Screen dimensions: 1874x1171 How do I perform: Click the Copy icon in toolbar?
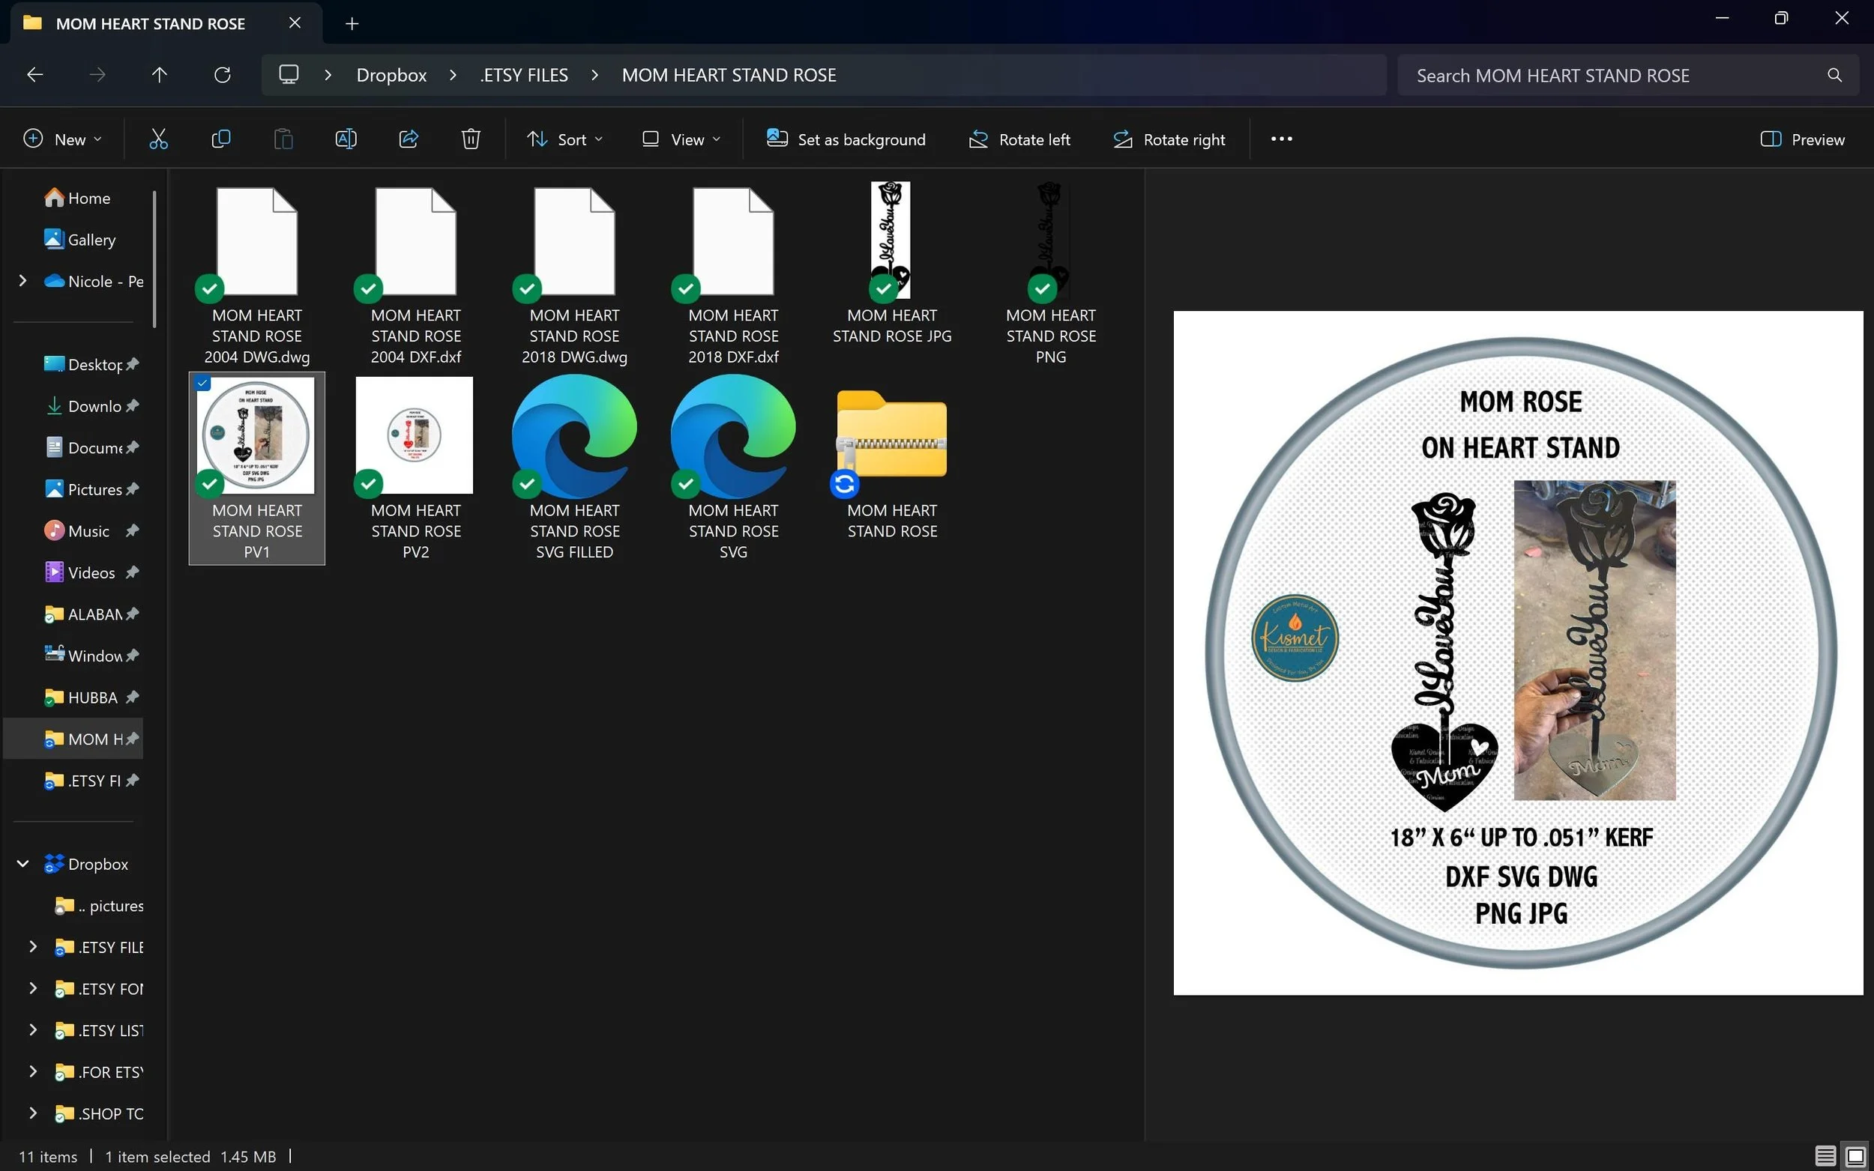tap(221, 139)
